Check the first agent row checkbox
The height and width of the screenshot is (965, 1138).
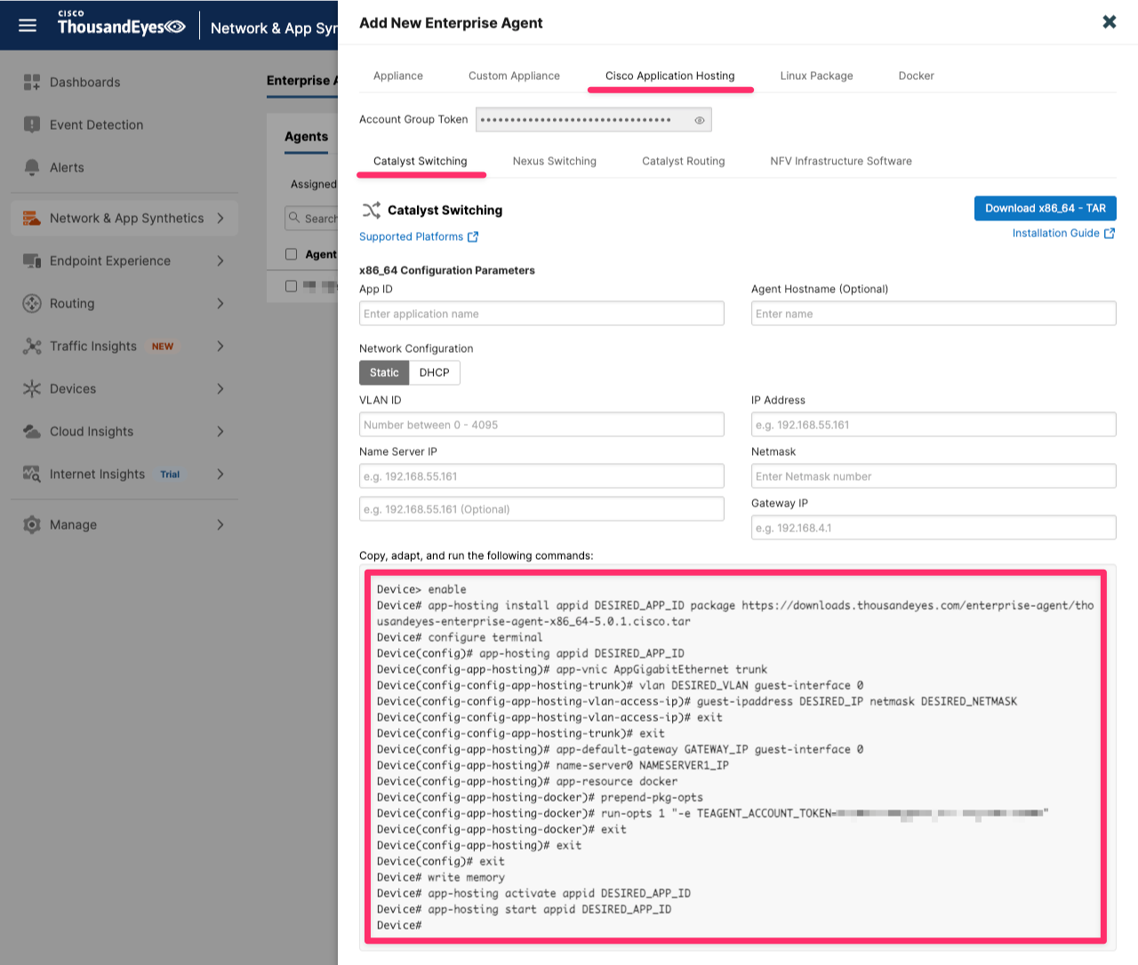click(291, 286)
